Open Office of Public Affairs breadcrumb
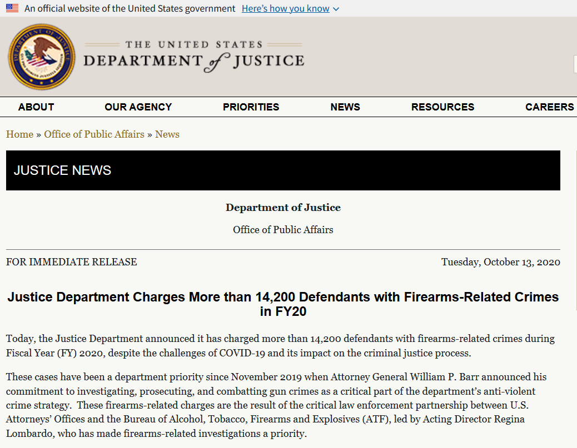Image resolution: width=577 pixels, height=448 pixels. click(94, 134)
